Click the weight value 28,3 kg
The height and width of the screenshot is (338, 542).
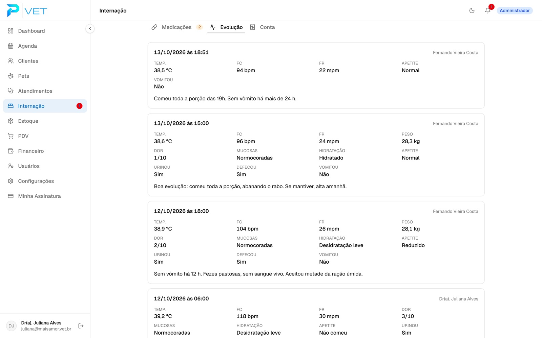pos(411,141)
